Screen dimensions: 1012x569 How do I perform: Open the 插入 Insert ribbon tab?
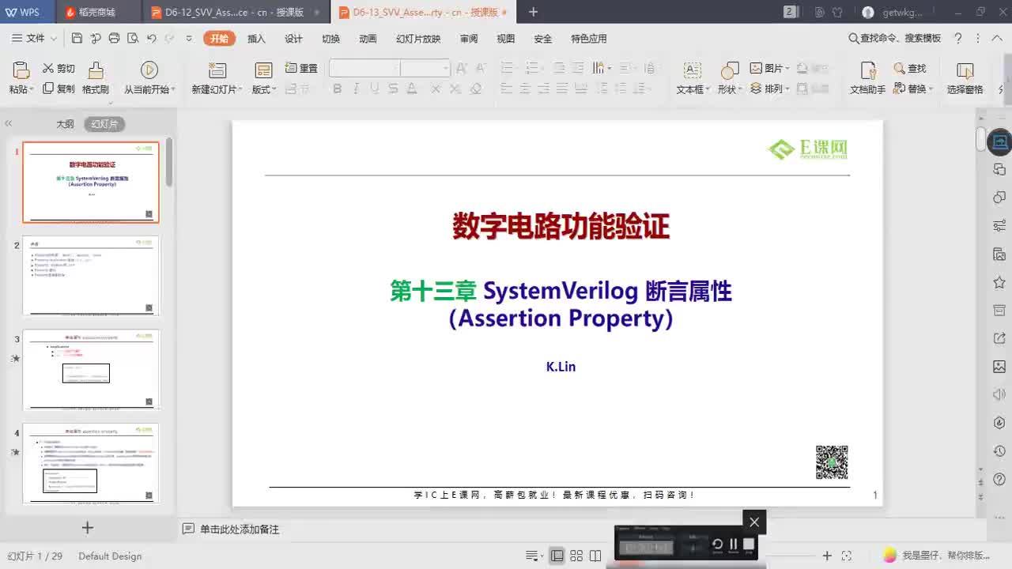coord(256,39)
